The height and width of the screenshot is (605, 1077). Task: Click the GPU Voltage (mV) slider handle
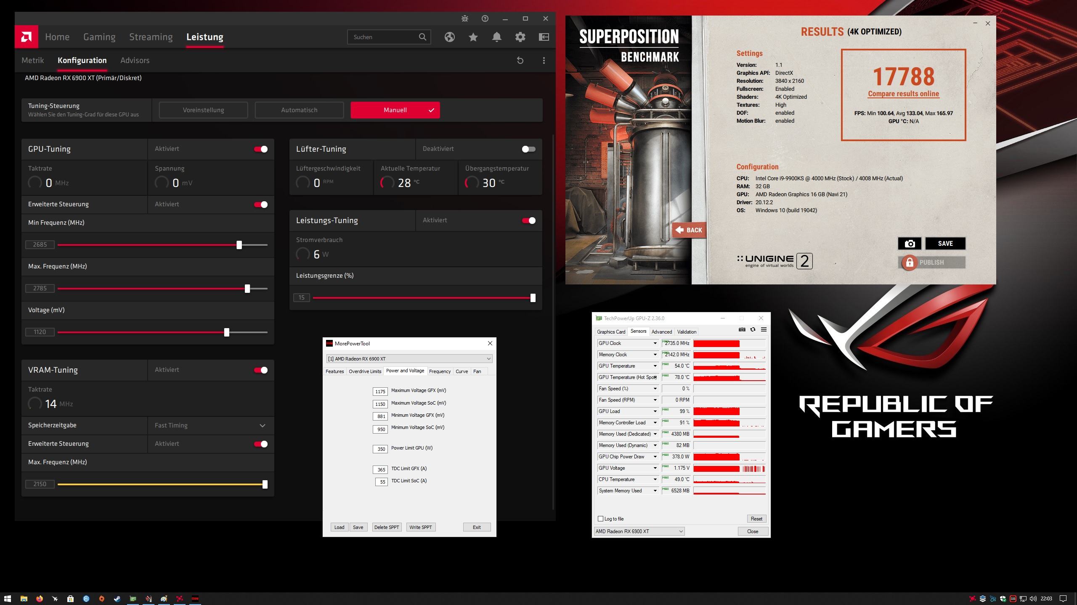click(x=227, y=332)
